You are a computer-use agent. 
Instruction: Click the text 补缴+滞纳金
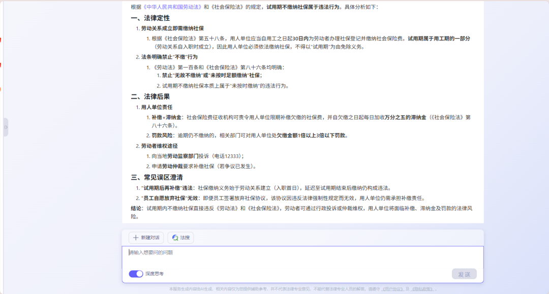[x=167, y=117]
